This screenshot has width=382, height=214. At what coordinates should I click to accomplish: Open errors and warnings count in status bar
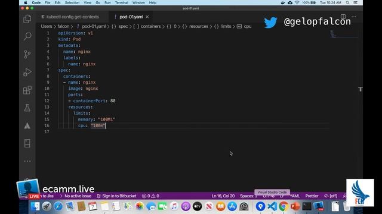150,196
